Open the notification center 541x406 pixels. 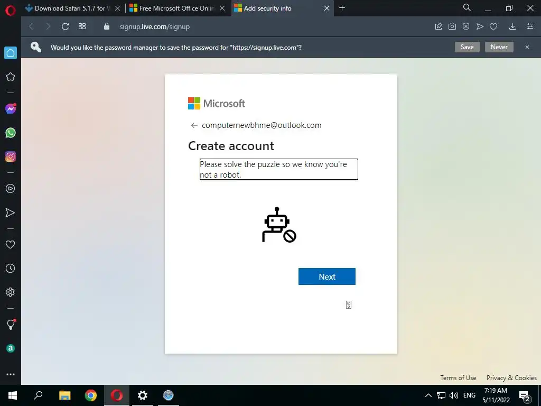click(525, 396)
